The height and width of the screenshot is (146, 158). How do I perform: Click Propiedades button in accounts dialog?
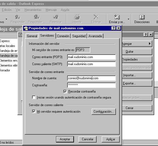pyautogui.click(x=137, y=59)
